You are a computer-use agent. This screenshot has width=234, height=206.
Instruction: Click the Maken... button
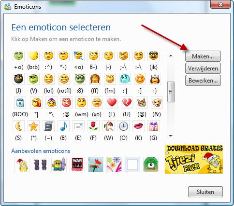point(203,56)
